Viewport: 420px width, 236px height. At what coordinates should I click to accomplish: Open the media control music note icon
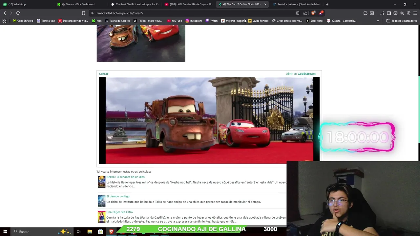coord(382,13)
